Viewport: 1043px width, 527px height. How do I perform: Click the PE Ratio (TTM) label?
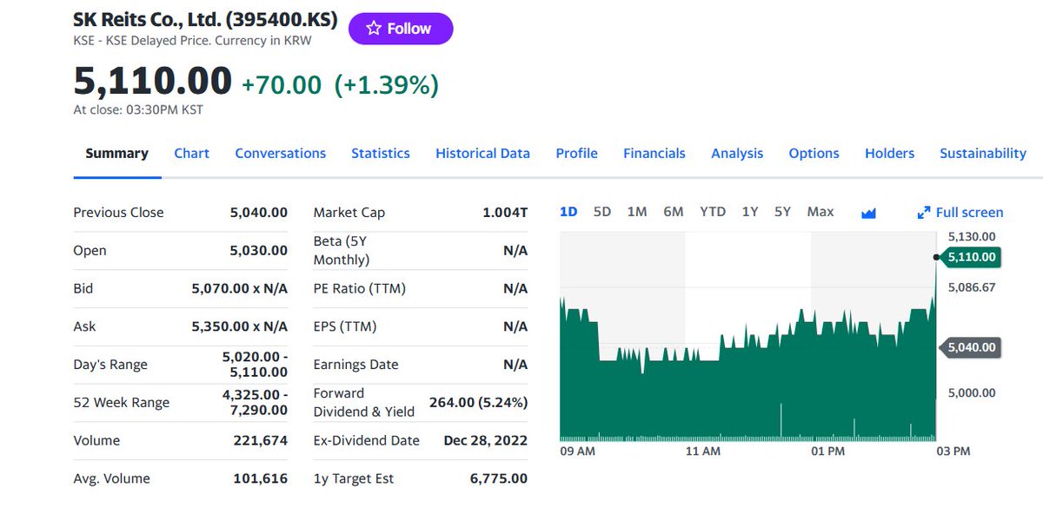click(x=359, y=288)
